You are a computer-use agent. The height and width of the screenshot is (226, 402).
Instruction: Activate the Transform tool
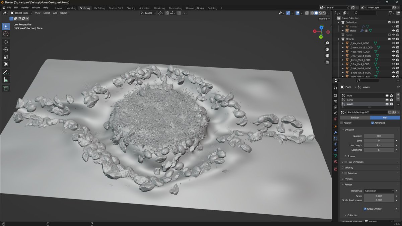6,64
